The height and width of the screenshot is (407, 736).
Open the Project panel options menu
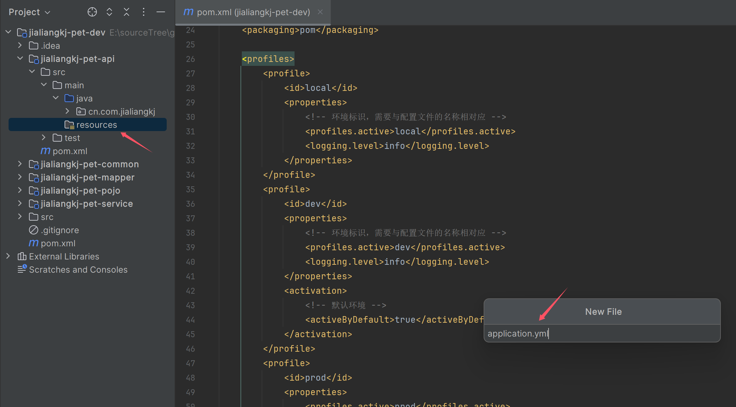coord(143,12)
